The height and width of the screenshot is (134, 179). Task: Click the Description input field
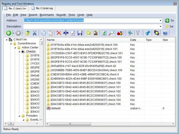pyautogui.click(x=91, y=26)
